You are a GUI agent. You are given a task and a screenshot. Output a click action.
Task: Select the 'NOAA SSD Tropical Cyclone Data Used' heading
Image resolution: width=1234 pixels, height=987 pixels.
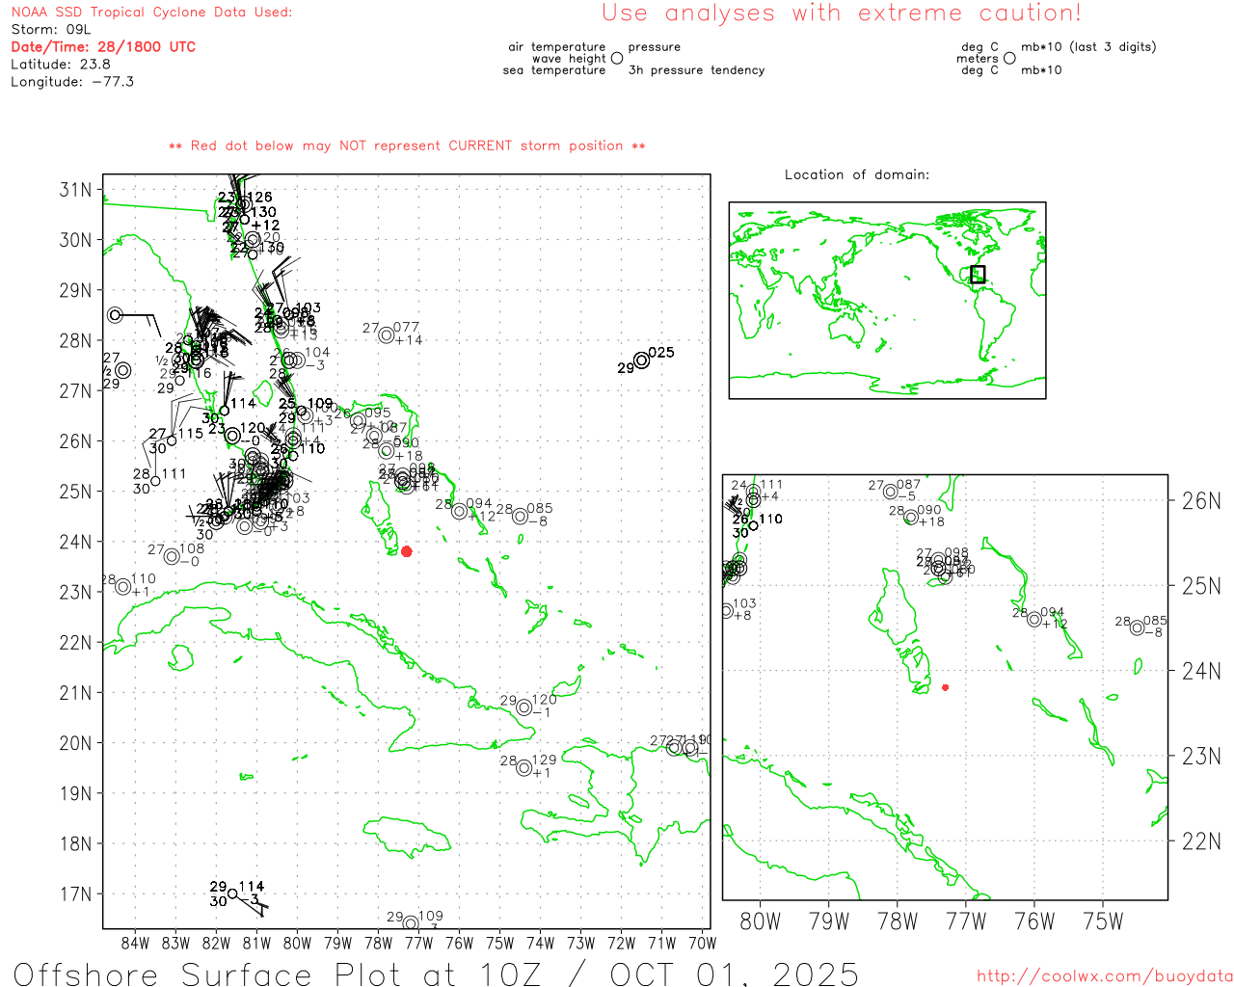click(x=151, y=12)
